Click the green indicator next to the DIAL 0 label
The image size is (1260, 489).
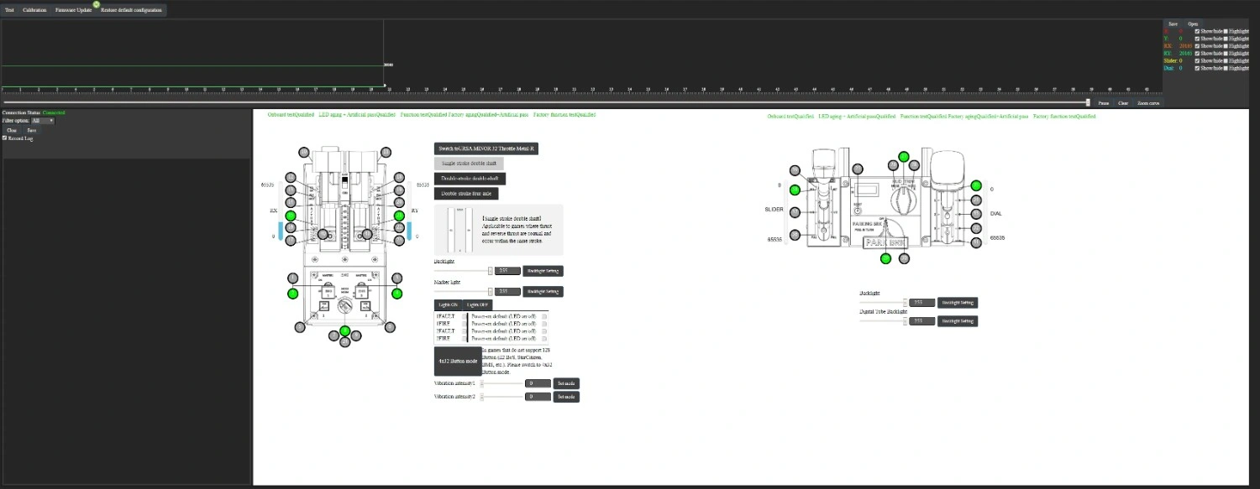tap(976, 186)
